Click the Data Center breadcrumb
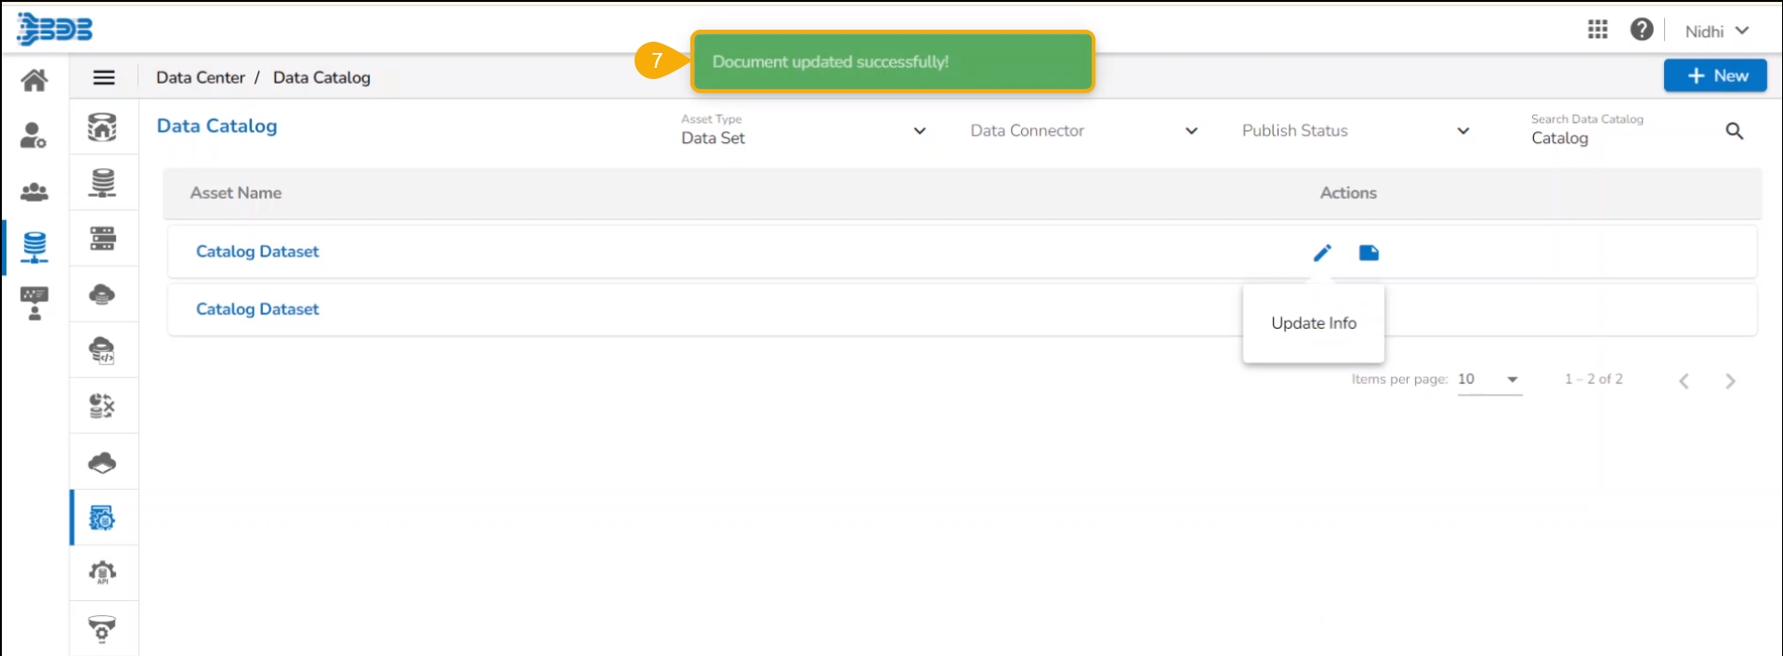1783x656 pixels. click(x=201, y=77)
